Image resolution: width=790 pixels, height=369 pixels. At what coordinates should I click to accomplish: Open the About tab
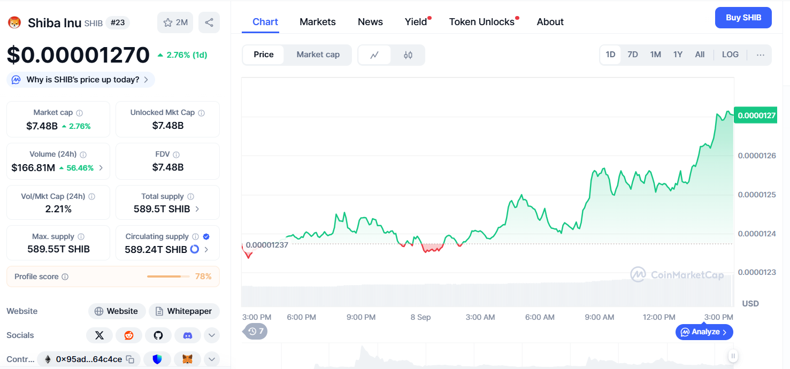coord(550,22)
